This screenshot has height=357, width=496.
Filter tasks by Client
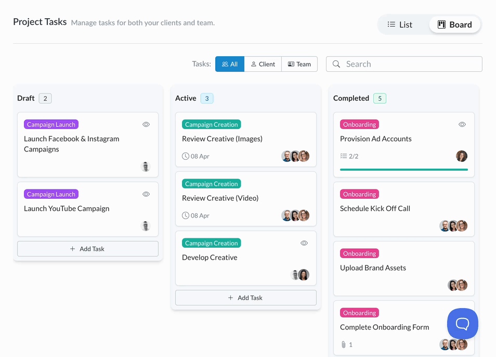(263, 64)
